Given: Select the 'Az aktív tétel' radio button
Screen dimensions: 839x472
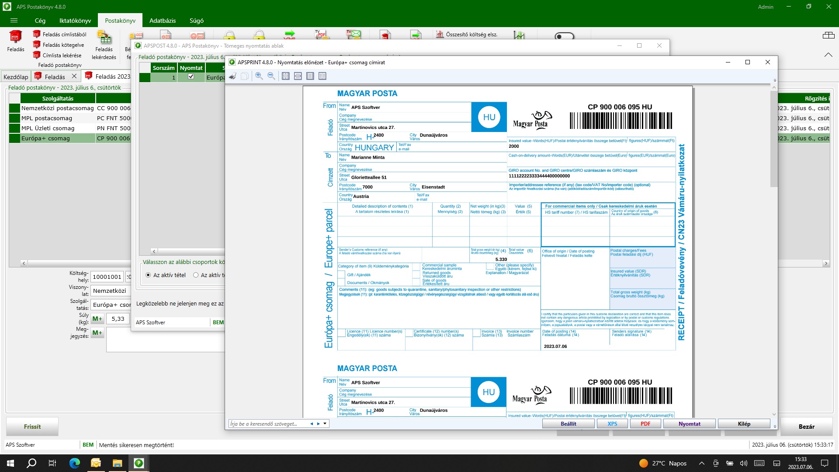Looking at the screenshot, I should point(148,275).
